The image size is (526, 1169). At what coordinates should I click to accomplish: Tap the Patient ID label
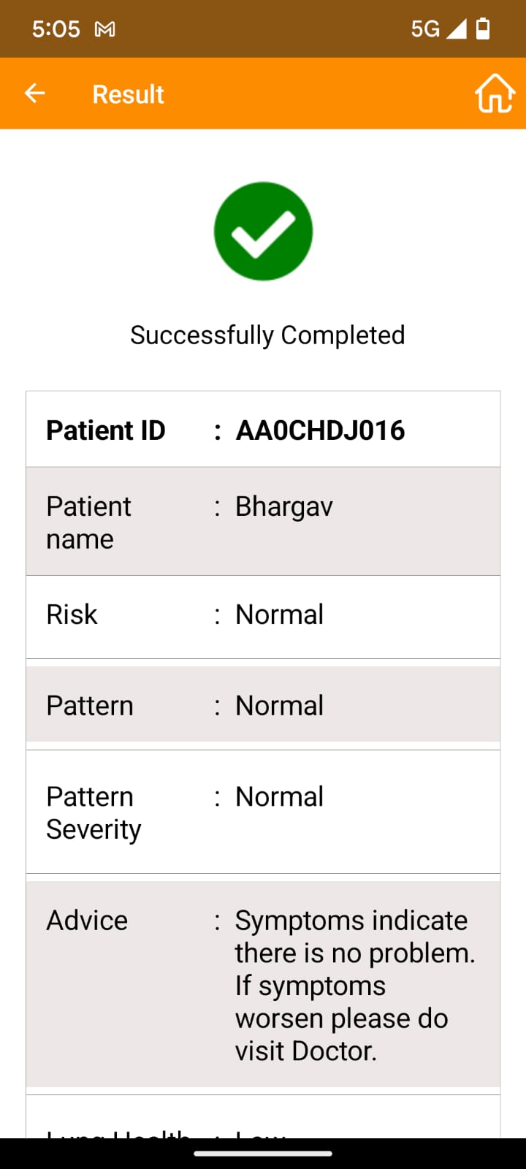click(x=106, y=430)
